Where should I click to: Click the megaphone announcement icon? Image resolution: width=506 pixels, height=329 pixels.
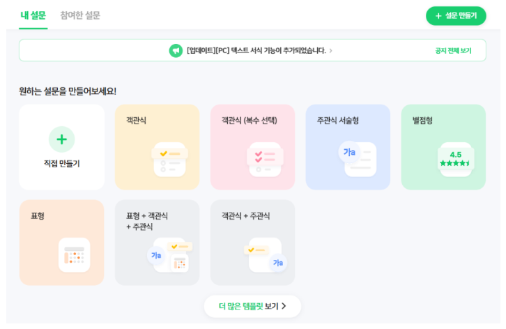(x=176, y=50)
